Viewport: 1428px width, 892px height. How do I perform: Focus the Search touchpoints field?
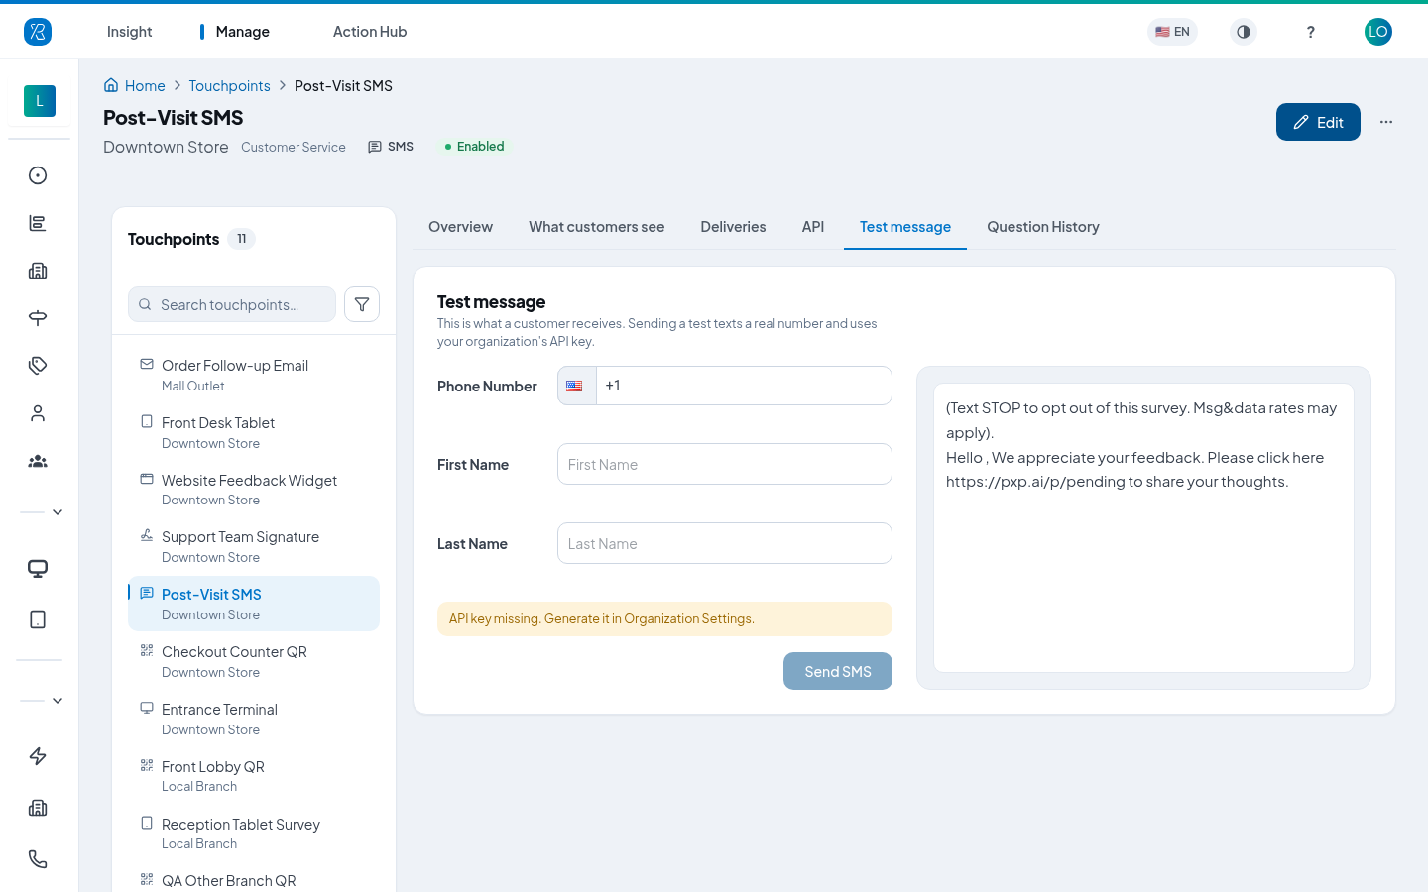[232, 304]
